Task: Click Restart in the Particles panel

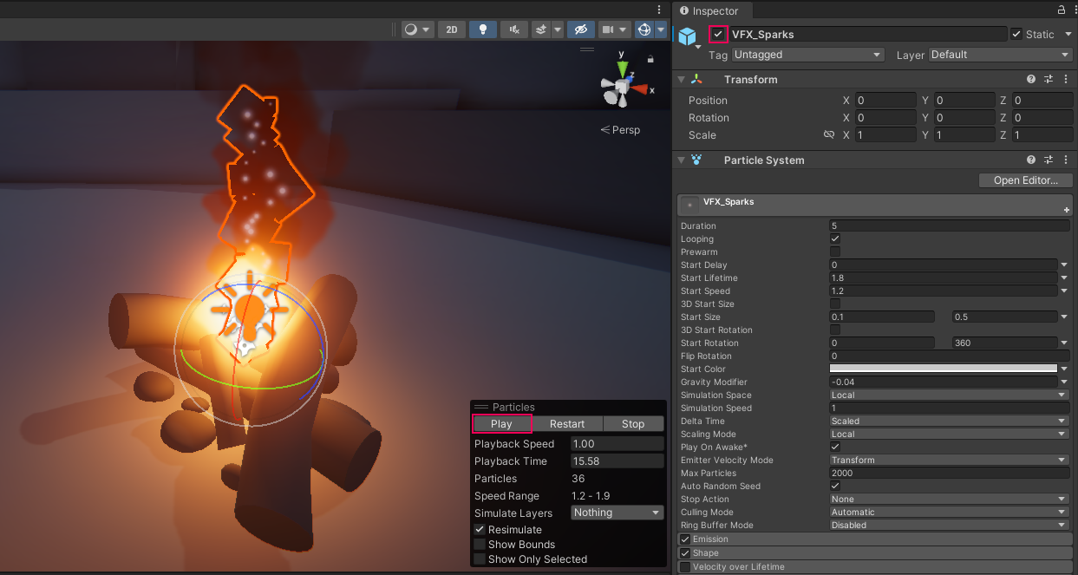Action: (x=566, y=424)
